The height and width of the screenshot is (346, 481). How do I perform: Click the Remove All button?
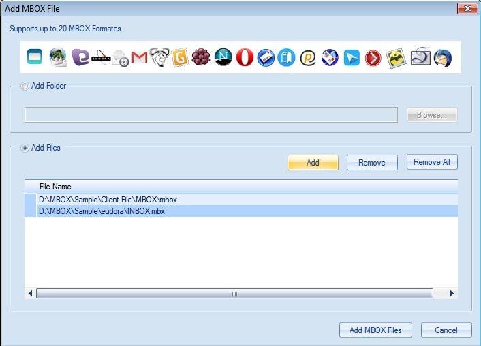coord(432,161)
